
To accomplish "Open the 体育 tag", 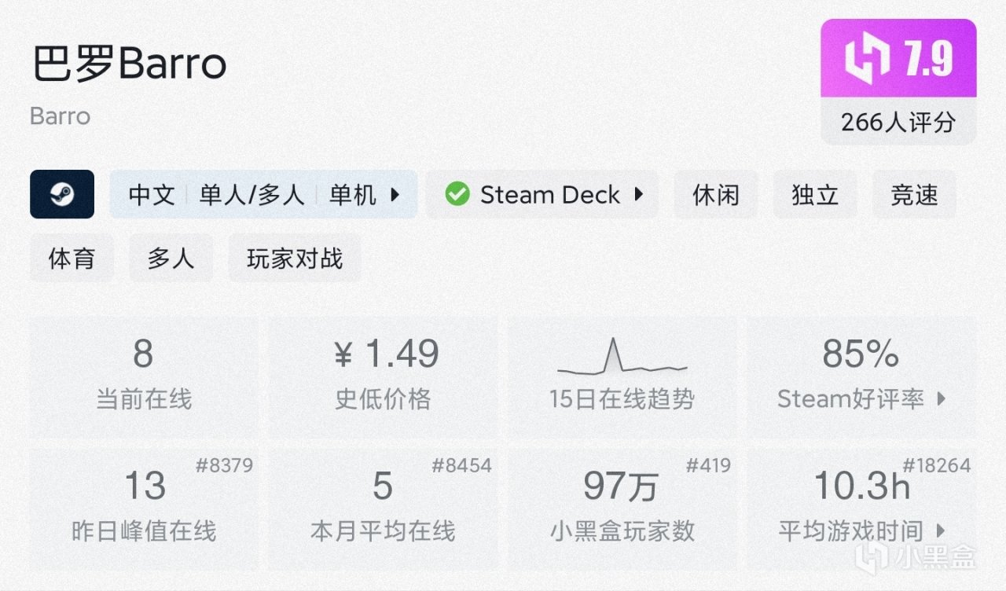I will [x=72, y=259].
